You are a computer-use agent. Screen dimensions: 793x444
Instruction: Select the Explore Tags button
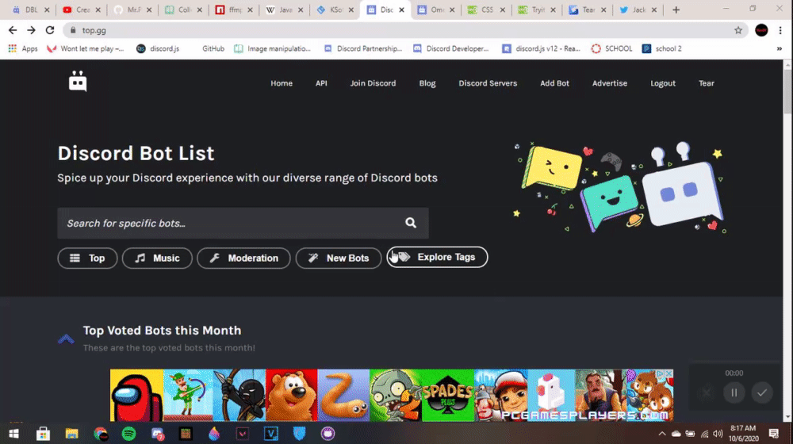tap(437, 257)
